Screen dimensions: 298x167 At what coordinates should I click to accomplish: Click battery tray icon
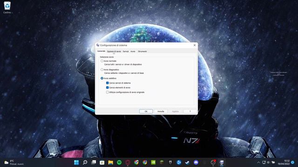tap(273, 162)
